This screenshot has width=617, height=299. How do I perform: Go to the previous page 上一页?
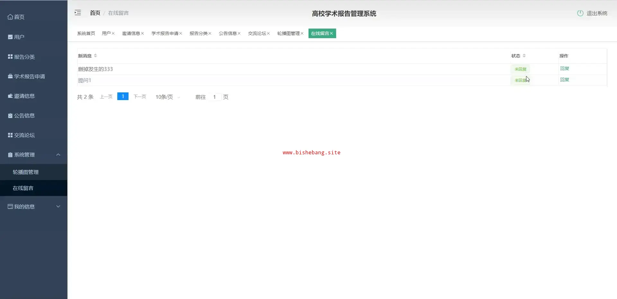pyautogui.click(x=106, y=97)
